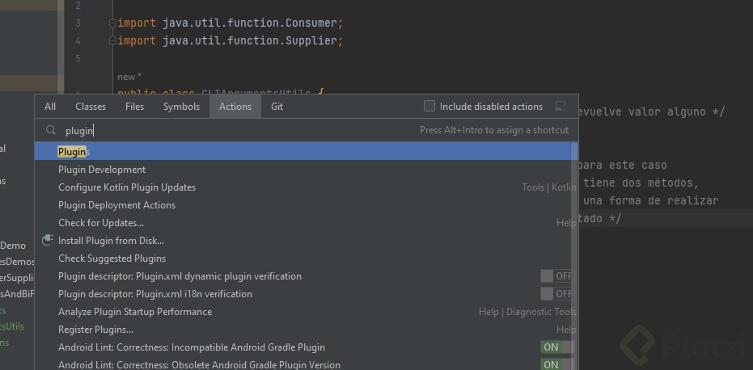Select the Symbols tab
Image resolution: width=753 pixels, height=370 pixels.
click(x=181, y=107)
